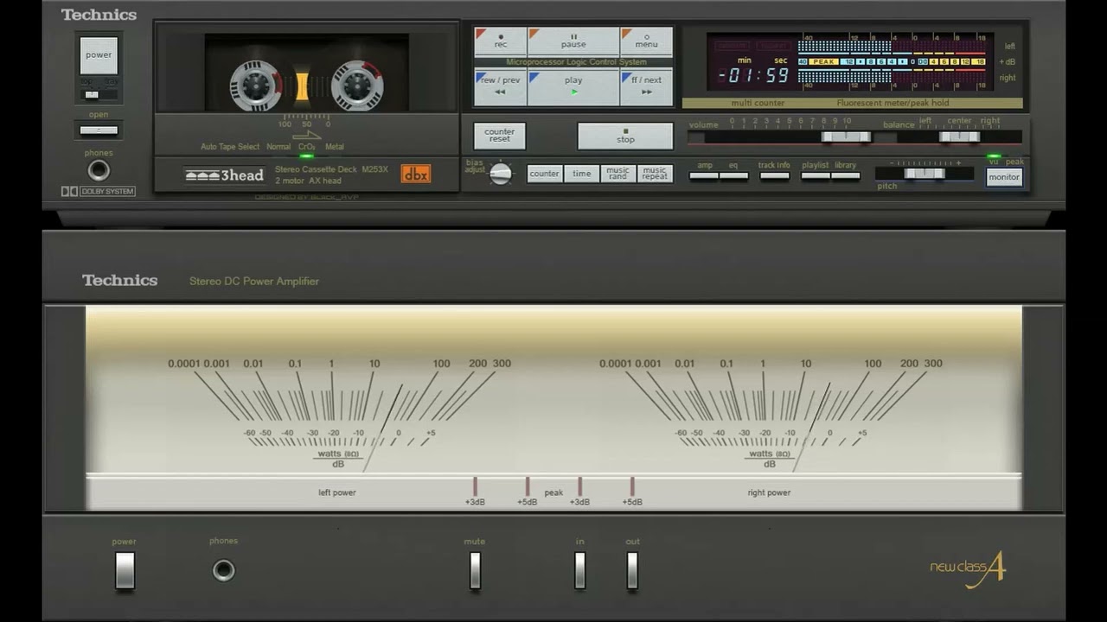Click 'Fluorescent meter/peak hold' label
1107x622 pixels.
(x=893, y=103)
